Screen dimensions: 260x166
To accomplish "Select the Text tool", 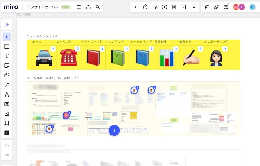I will [x=7, y=56].
